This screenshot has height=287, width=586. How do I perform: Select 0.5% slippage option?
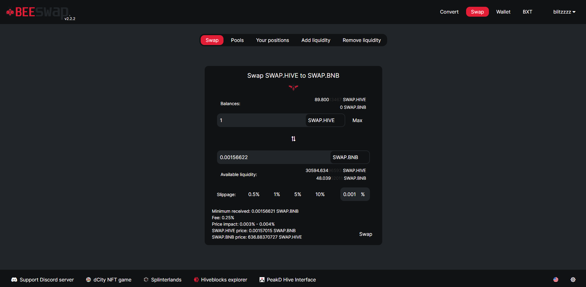tap(254, 194)
